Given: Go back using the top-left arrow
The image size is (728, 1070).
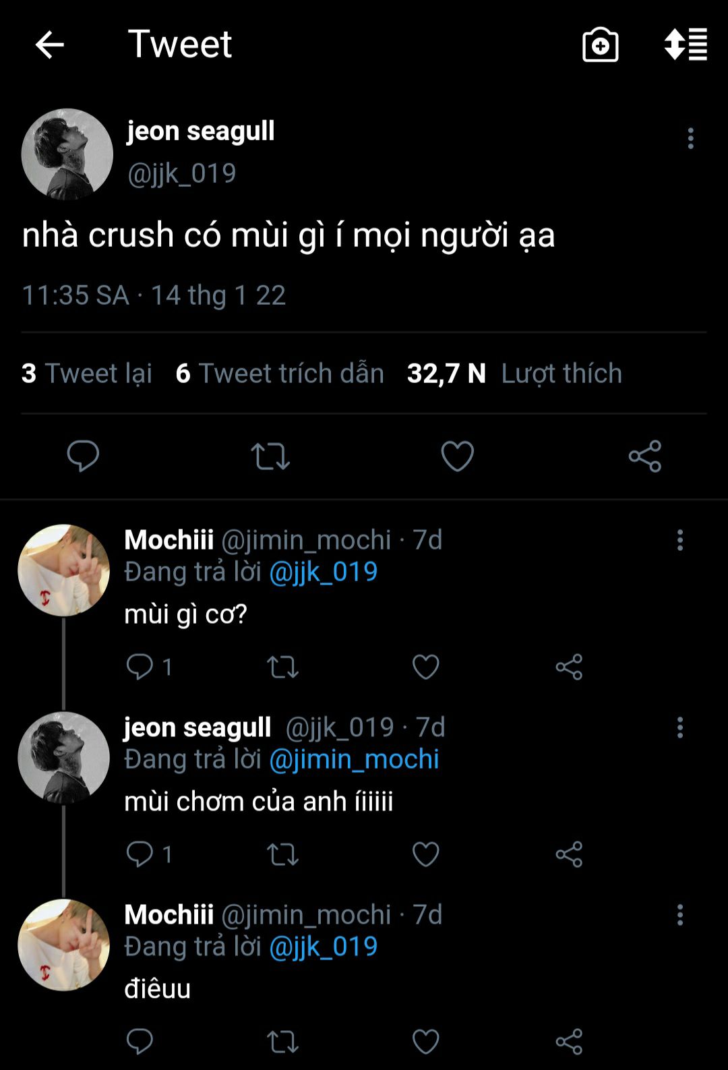Looking at the screenshot, I should coord(49,45).
